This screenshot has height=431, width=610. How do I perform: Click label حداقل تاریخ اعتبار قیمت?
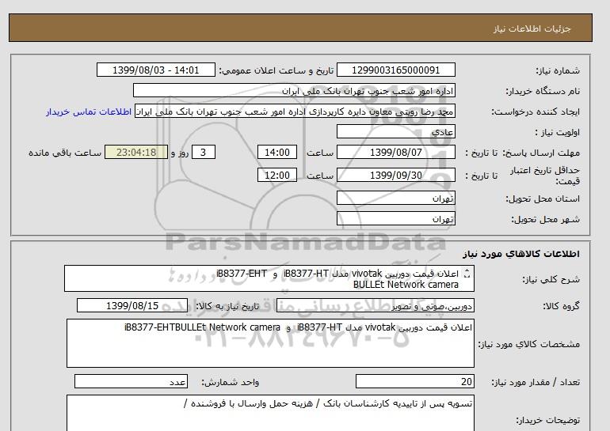point(545,176)
